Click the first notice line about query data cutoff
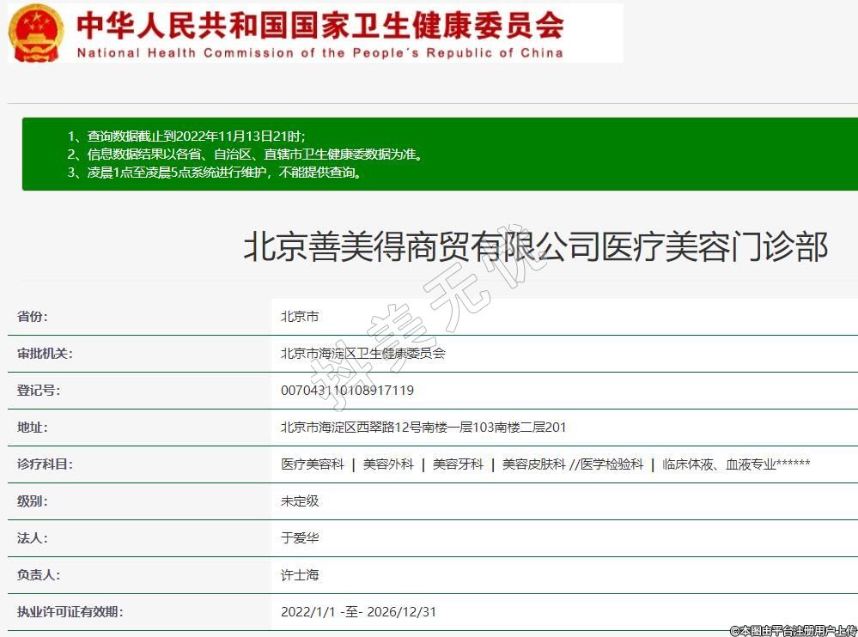858x637 pixels. (186, 136)
